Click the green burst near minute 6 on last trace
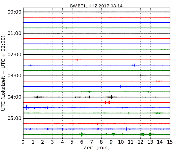The width and height of the screenshot is (193, 154). click(81, 134)
